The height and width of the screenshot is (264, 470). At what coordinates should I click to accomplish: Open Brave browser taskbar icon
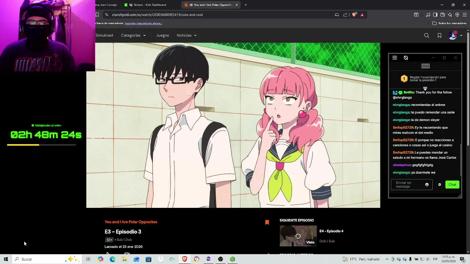184,259
